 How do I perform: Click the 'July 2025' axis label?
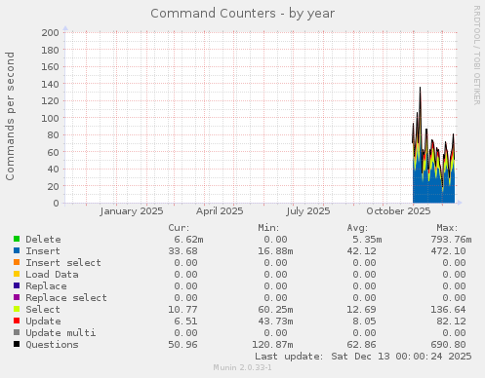(308, 211)
